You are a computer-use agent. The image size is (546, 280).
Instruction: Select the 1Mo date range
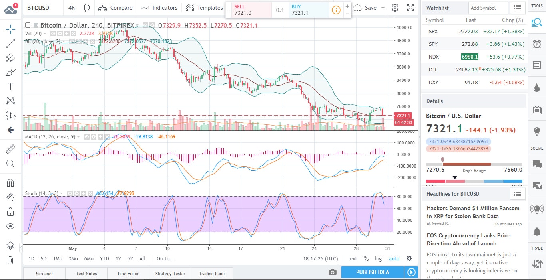pyautogui.click(x=58, y=258)
